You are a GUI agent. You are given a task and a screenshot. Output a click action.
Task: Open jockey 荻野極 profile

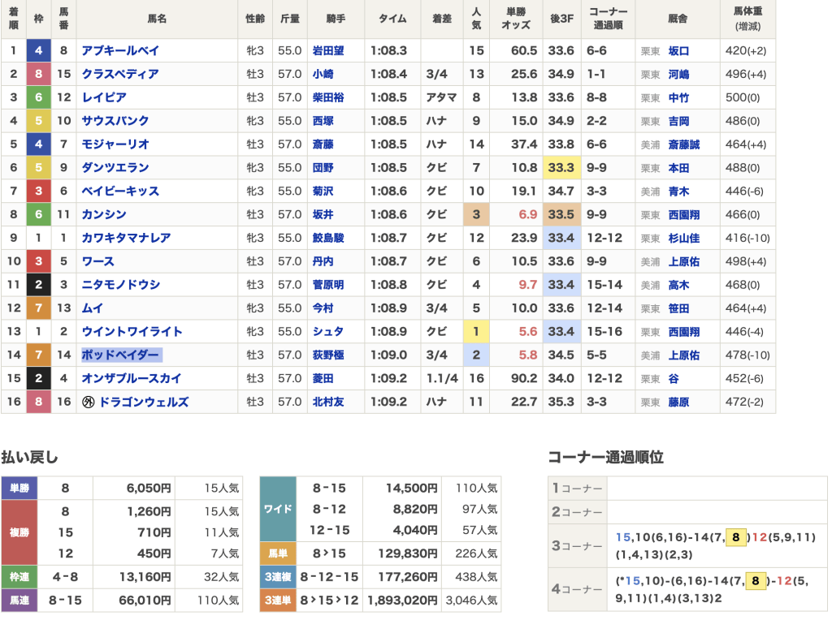point(328,355)
